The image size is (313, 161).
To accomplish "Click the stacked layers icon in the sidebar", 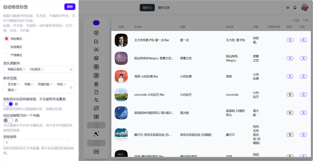I will [x=96, y=58].
